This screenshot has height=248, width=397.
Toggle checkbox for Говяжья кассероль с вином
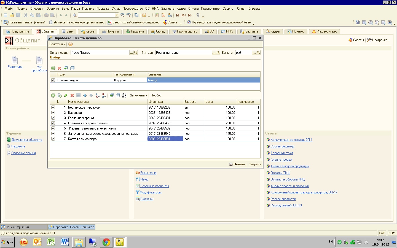pos(53,123)
